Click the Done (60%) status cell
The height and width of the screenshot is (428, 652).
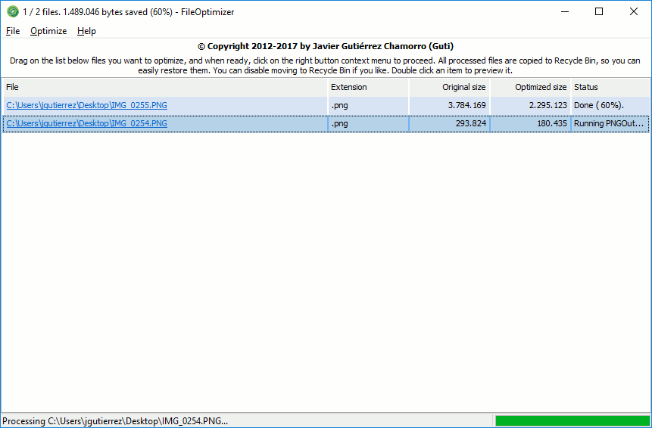tap(610, 105)
